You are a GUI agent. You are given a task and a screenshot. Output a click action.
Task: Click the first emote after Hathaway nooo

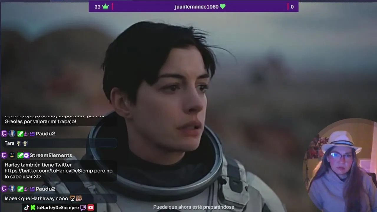(72, 199)
